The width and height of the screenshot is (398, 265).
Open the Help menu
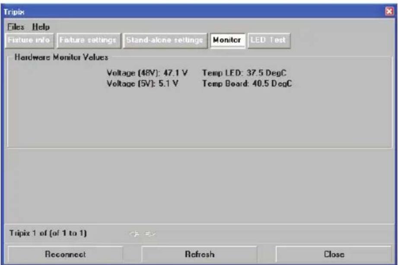pyautogui.click(x=41, y=27)
